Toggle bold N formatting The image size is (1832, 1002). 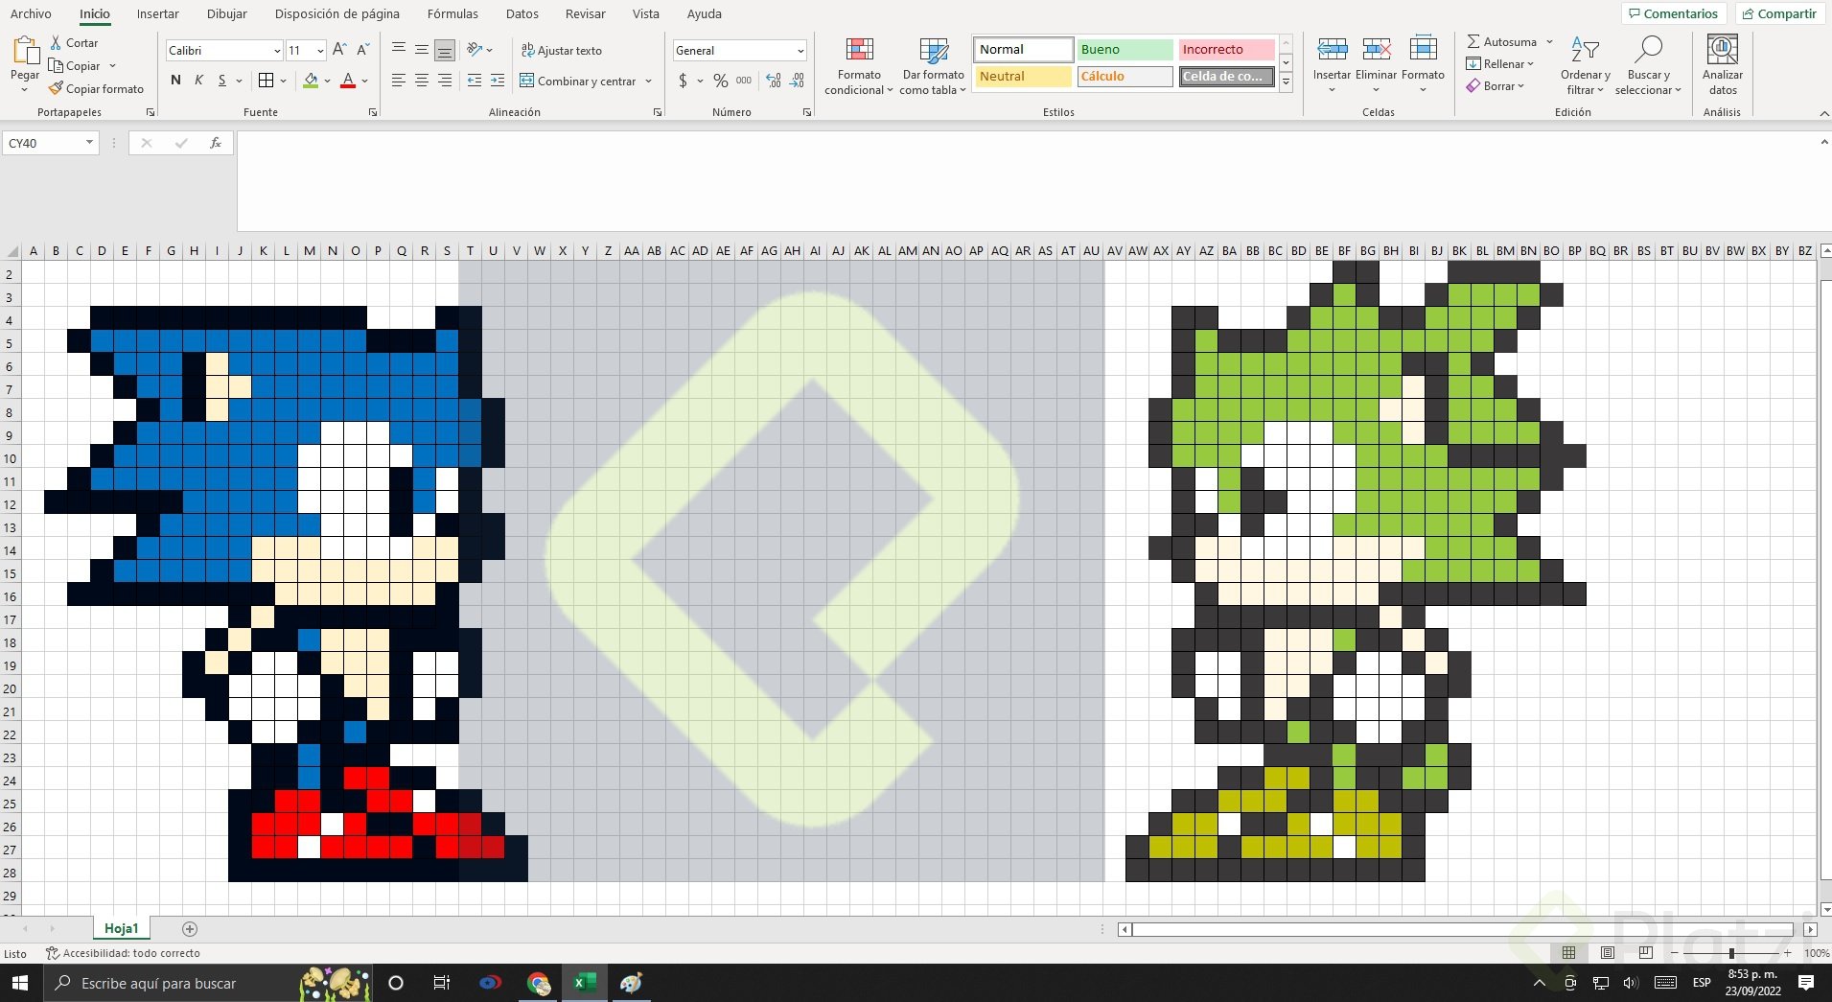[x=175, y=81]
